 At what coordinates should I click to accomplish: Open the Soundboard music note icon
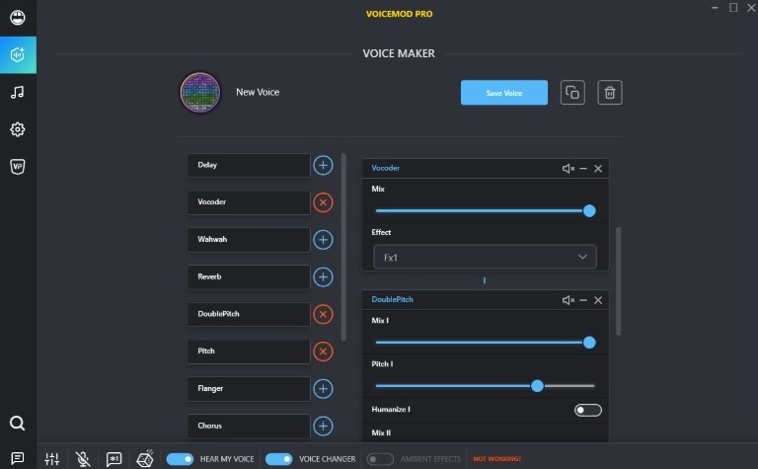coord(18,92)
